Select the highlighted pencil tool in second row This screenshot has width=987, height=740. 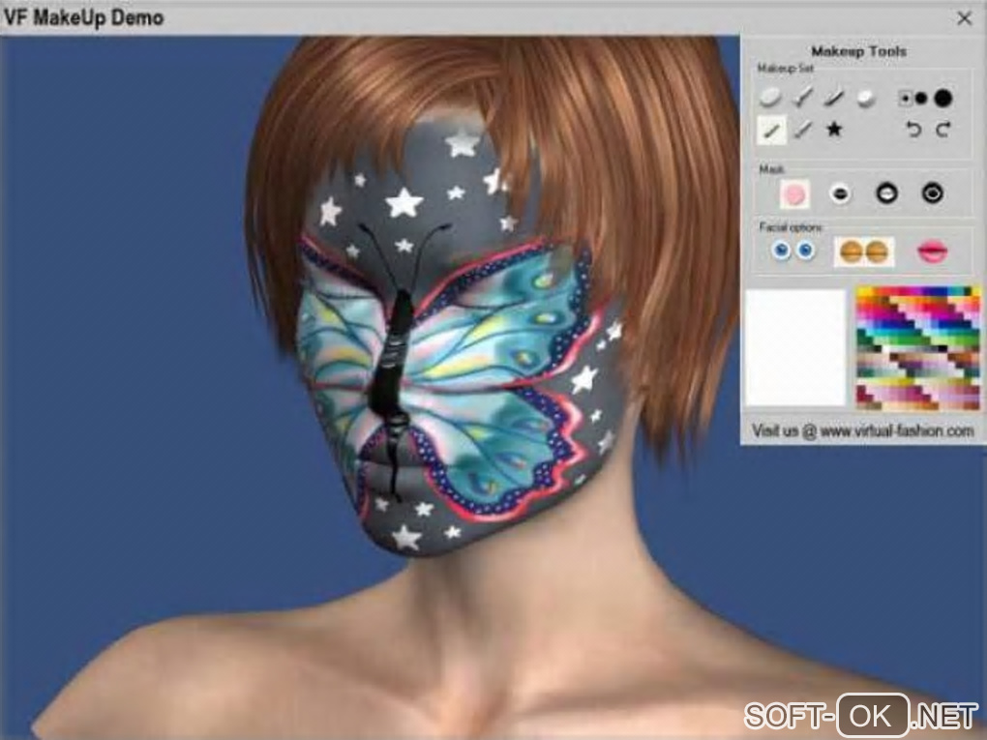(x=772, y=131)
